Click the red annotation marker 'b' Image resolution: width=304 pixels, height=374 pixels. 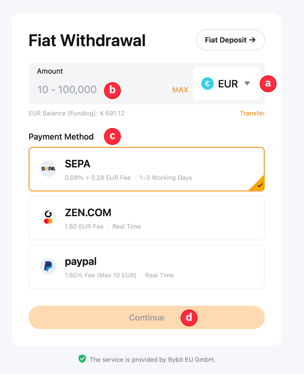coord(112,90)
